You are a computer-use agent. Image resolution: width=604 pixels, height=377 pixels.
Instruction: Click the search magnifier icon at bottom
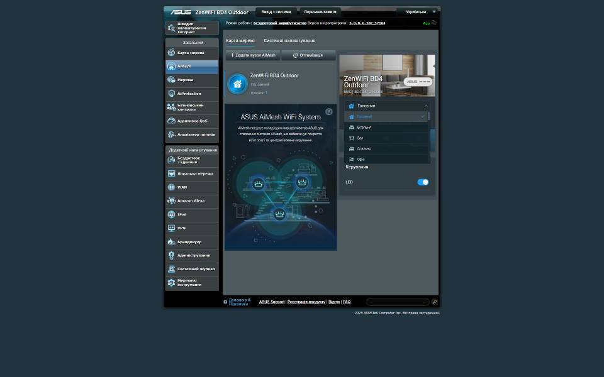(x=434, y=302)
